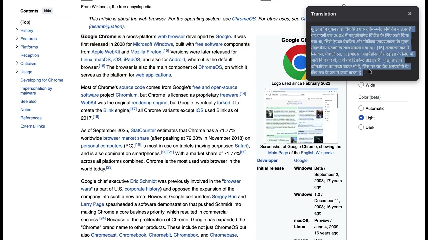Expand the Platforms section in Contents
Screen dimensions: 428x240
tap(17, 47)
